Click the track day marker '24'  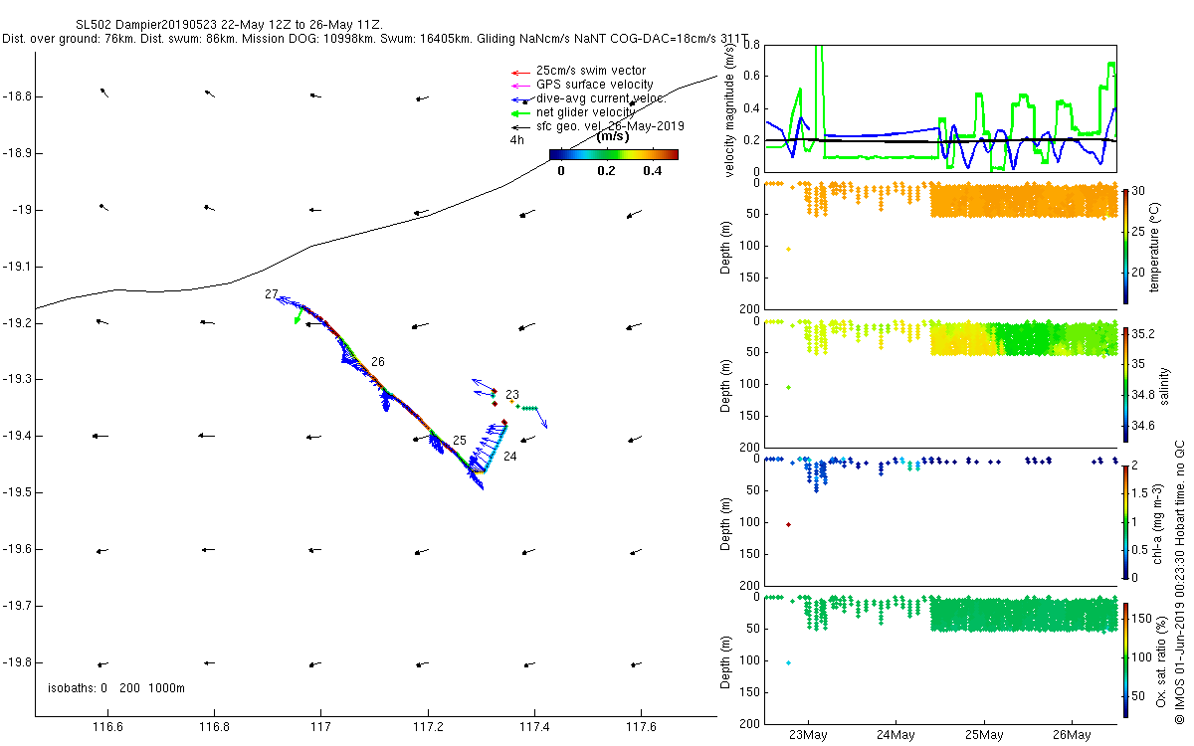click(509, 457)
